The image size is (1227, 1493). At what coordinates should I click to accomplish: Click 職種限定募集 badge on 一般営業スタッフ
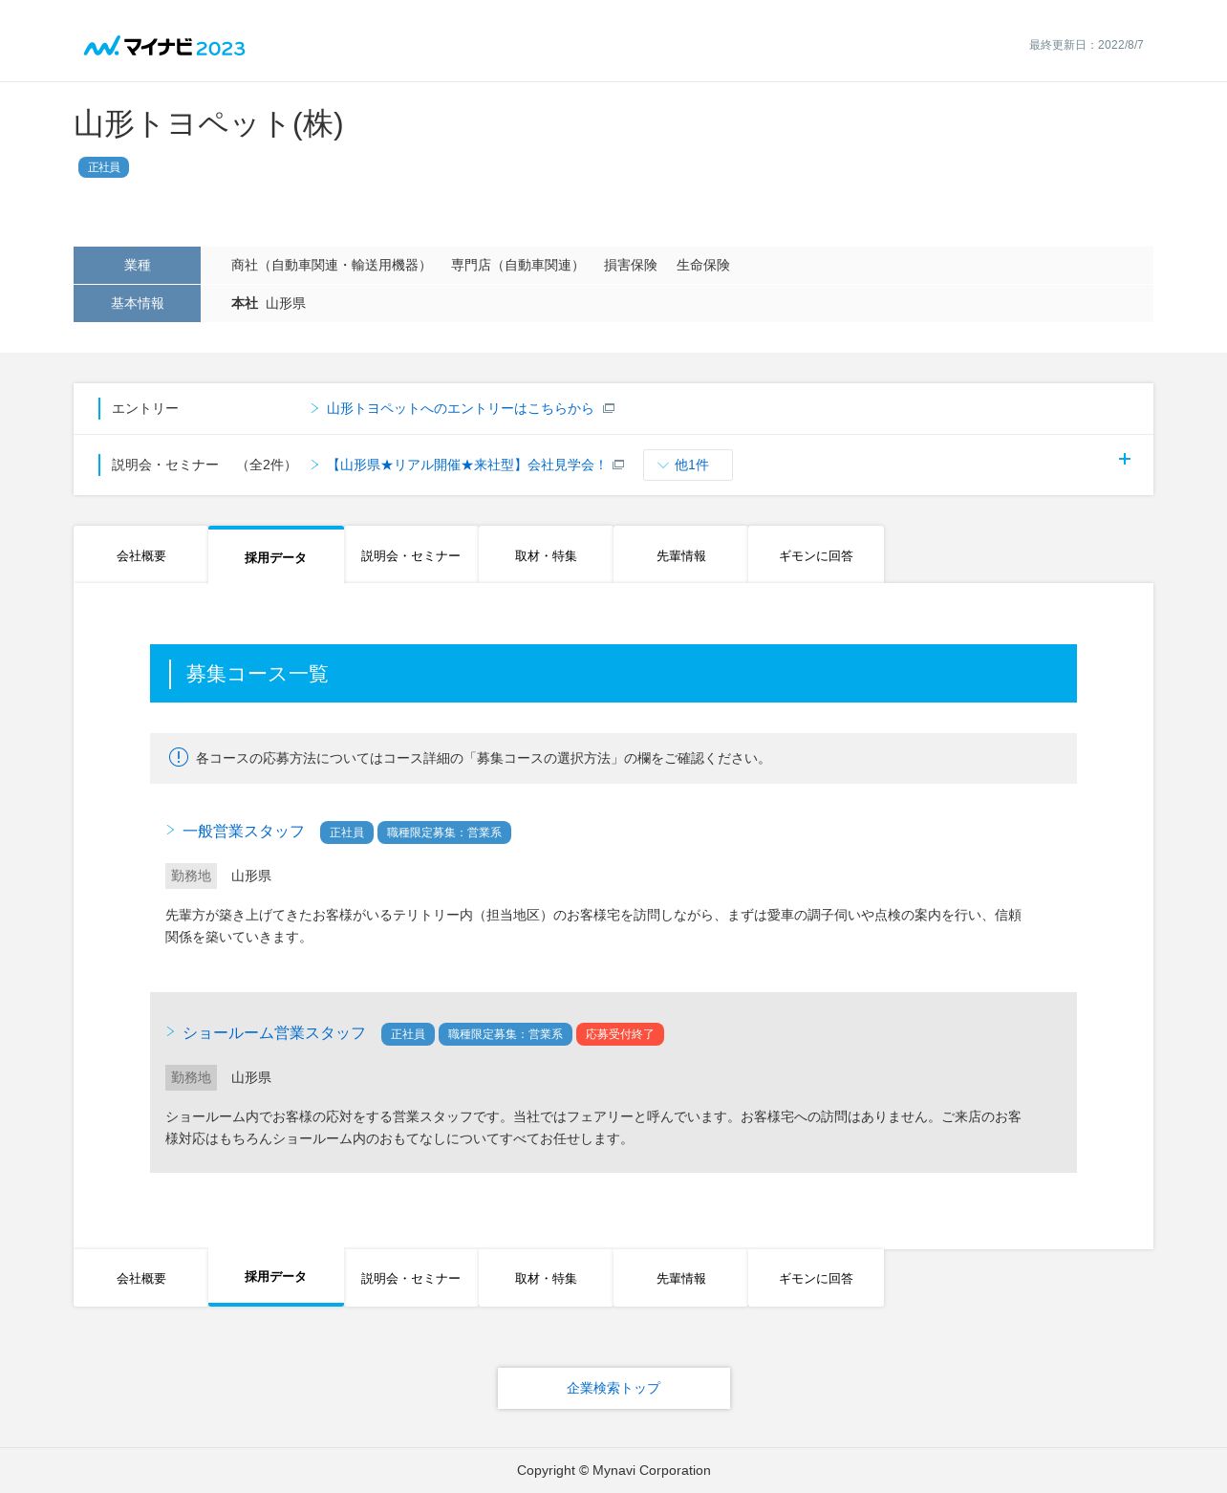point(444,833)
